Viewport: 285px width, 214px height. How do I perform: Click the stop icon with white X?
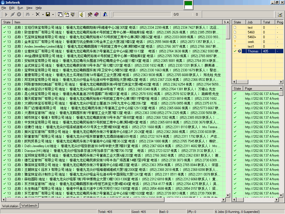click(x=19, y=14)
